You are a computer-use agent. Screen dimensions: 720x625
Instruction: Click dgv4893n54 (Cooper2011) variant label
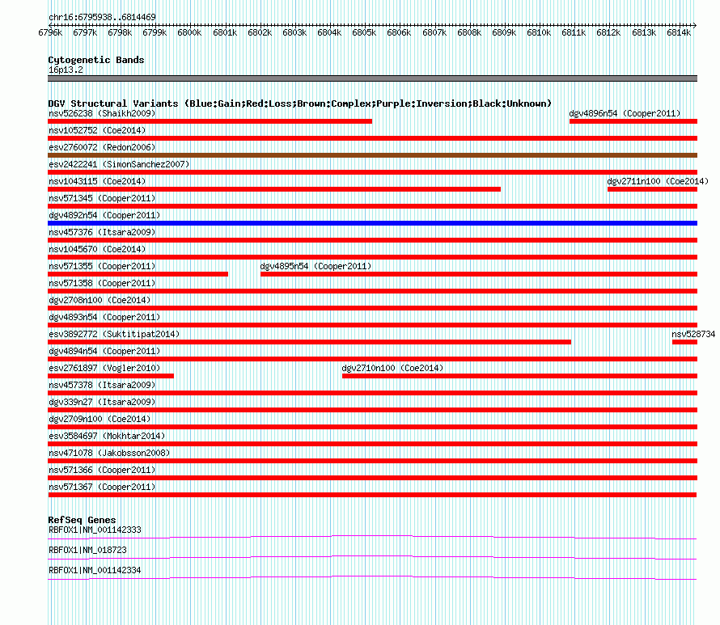coord(104,317)
